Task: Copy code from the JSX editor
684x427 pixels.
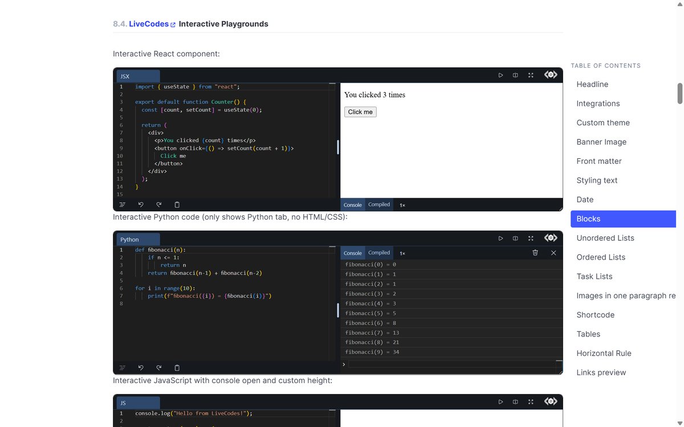Action: [x=177, y=204]
